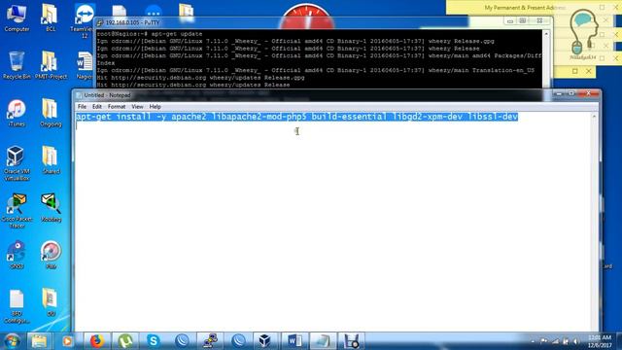Screen dimensions: 622x350
Task: Click the network signal tray icon
Action: 555,341
